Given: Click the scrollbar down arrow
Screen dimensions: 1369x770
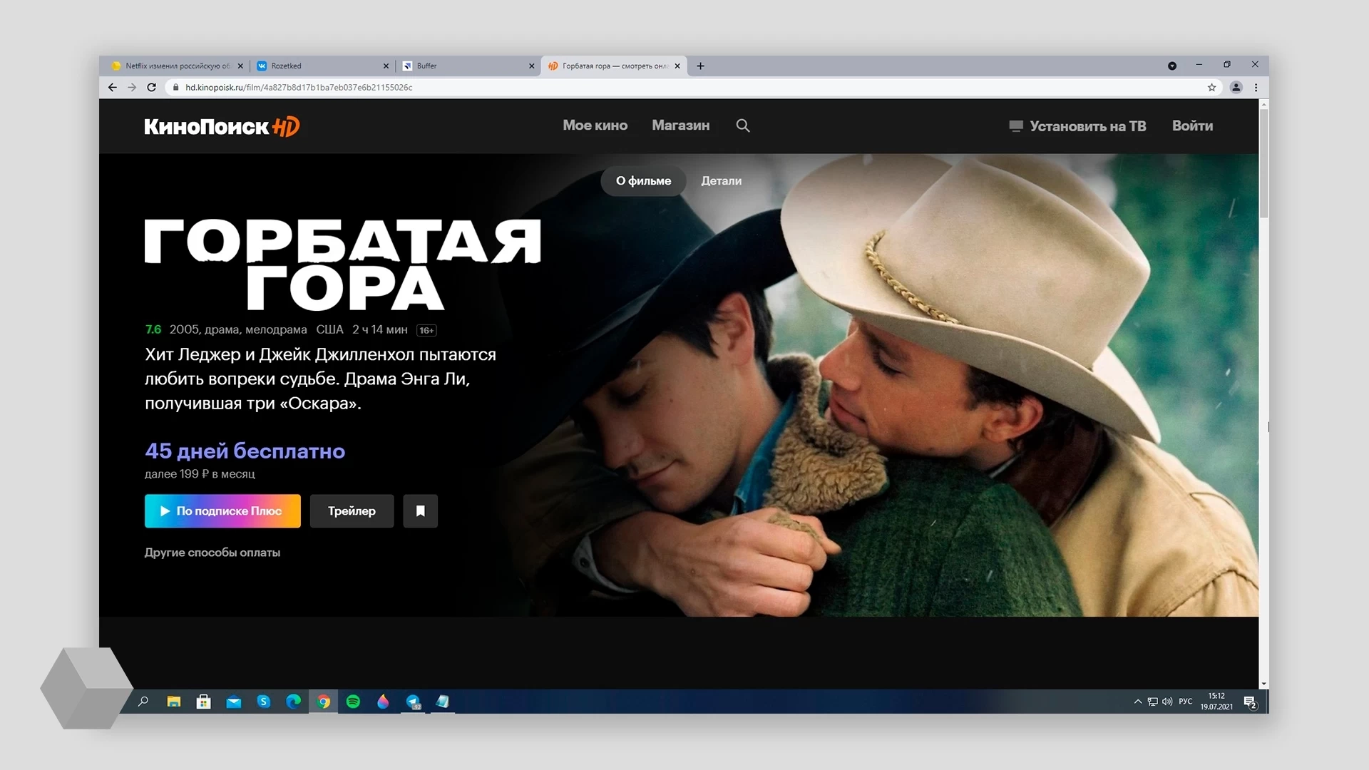Looking at the screenshot, I should 1263,684.
